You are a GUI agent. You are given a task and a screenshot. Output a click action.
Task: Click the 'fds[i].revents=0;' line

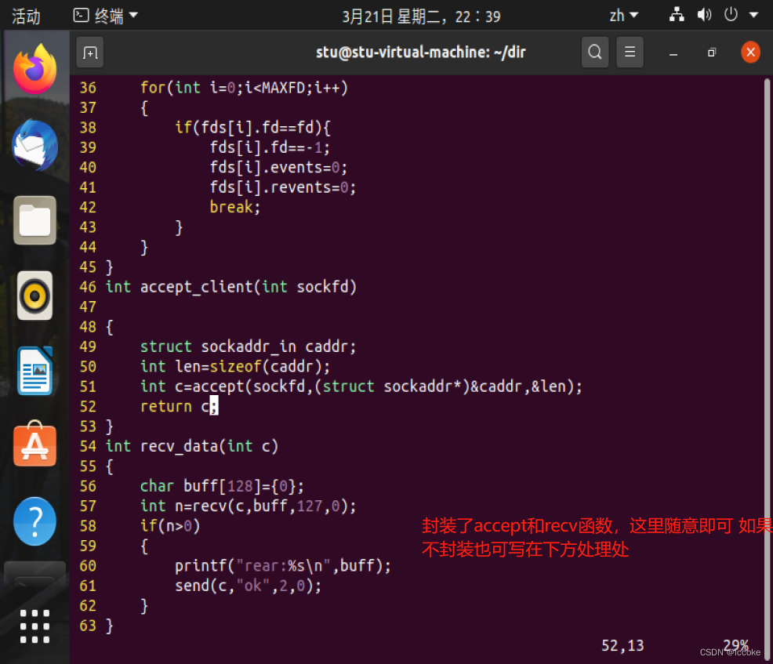(283, 187)
